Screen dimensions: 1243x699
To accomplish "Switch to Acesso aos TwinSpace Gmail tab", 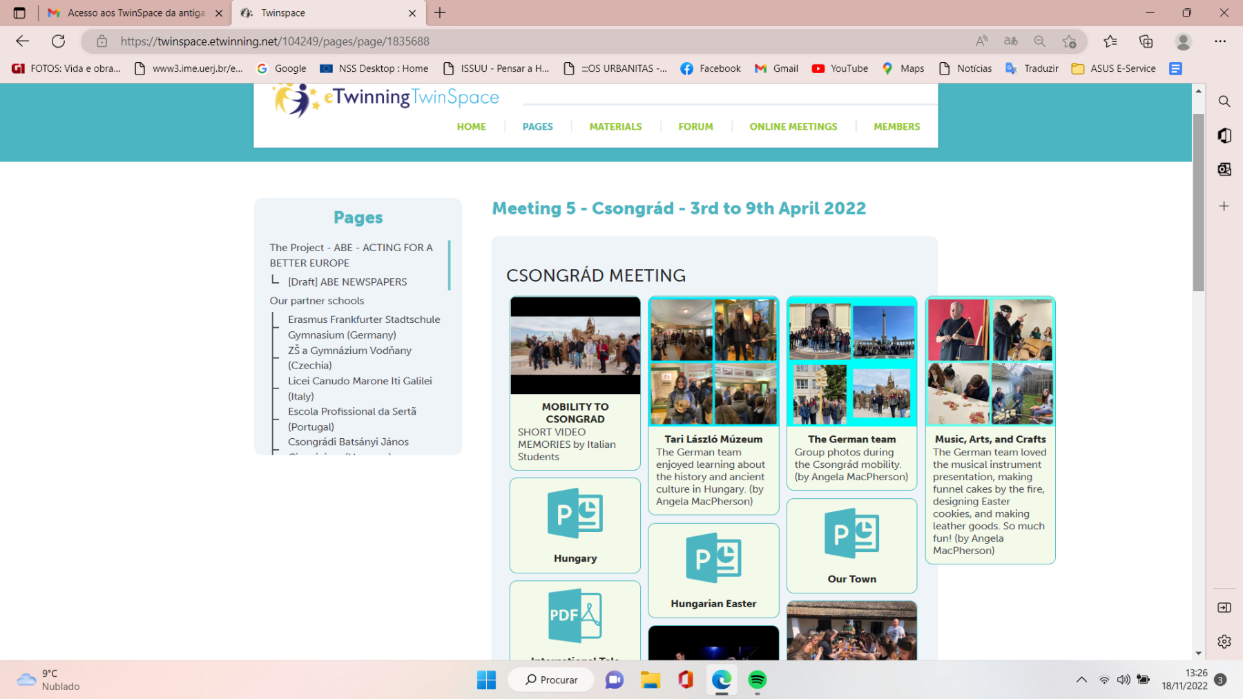I will (x=135, y=13).
